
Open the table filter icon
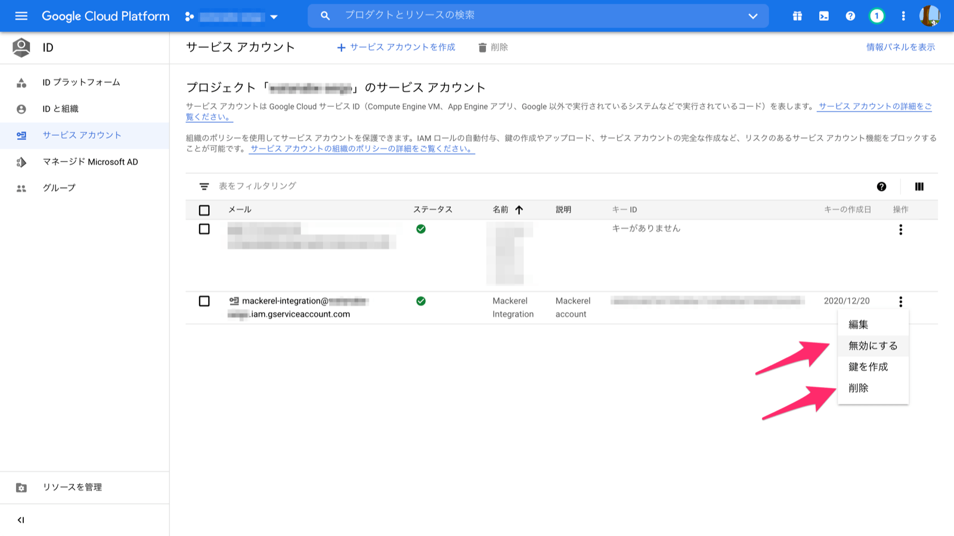tap(204, 186)
